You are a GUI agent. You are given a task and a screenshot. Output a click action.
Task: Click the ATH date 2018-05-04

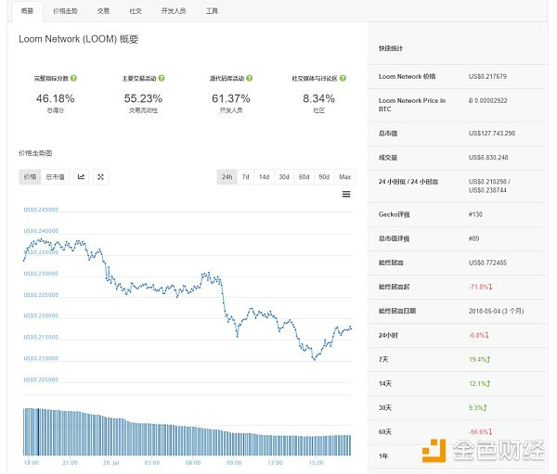point(496,311)
